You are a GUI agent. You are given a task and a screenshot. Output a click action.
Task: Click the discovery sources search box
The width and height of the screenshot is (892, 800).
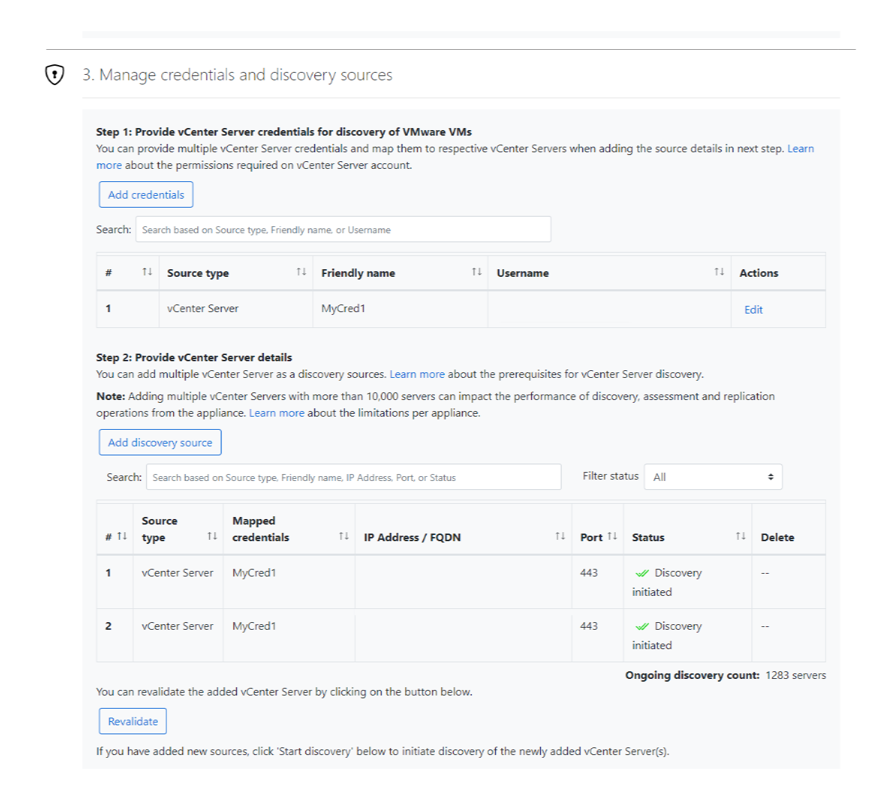[353, 477]
